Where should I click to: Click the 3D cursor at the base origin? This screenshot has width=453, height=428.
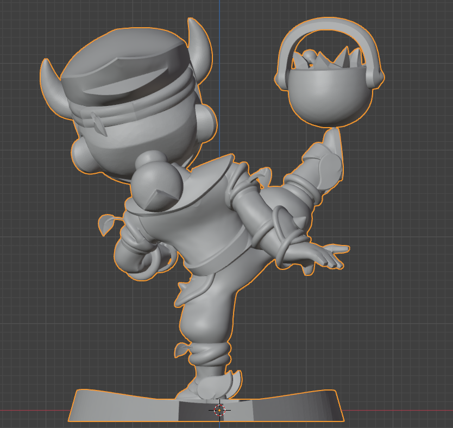click(x=219, y=410)
